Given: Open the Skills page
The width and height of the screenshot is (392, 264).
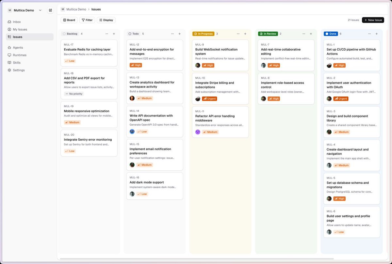Looking at the screenshot, I should (29, 63).
